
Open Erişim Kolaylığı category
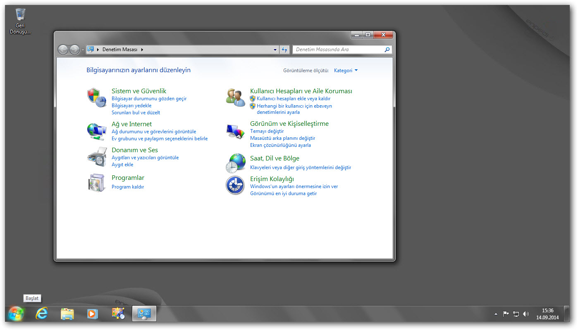(x=272, y=179)
